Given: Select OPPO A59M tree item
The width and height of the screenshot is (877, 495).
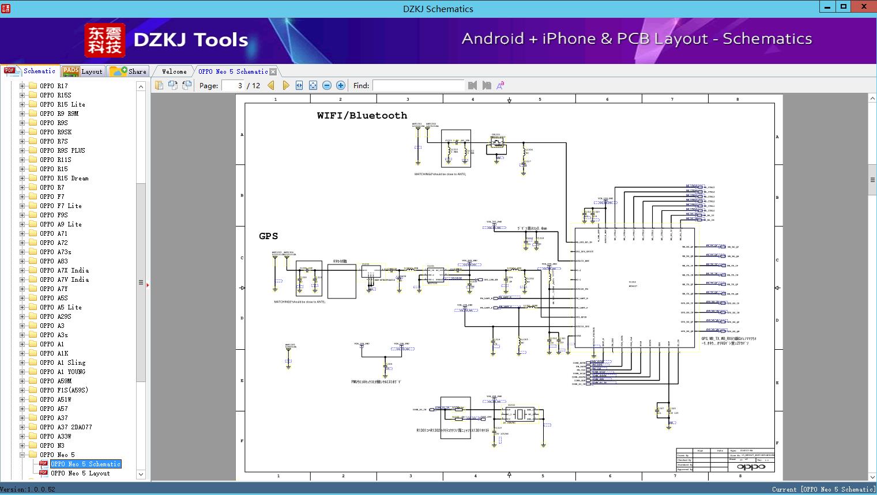Looking at the screenshot, I should 55,381.
